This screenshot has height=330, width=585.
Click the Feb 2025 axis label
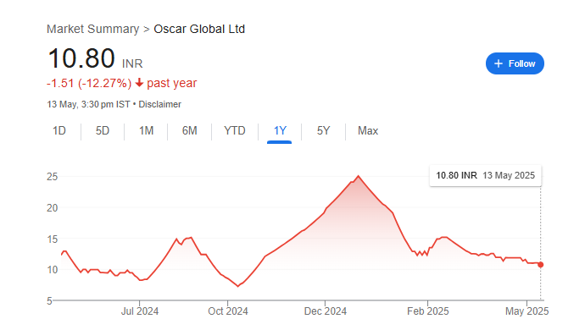pyautogui.click(x=428, y=311)
